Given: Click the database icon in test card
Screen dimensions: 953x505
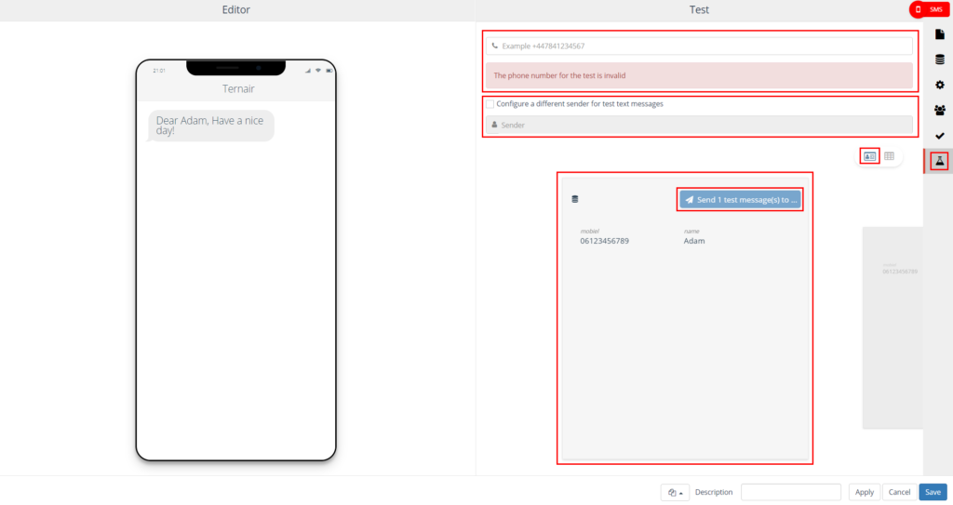Looking at the screenshot, I should pos(575,199).
